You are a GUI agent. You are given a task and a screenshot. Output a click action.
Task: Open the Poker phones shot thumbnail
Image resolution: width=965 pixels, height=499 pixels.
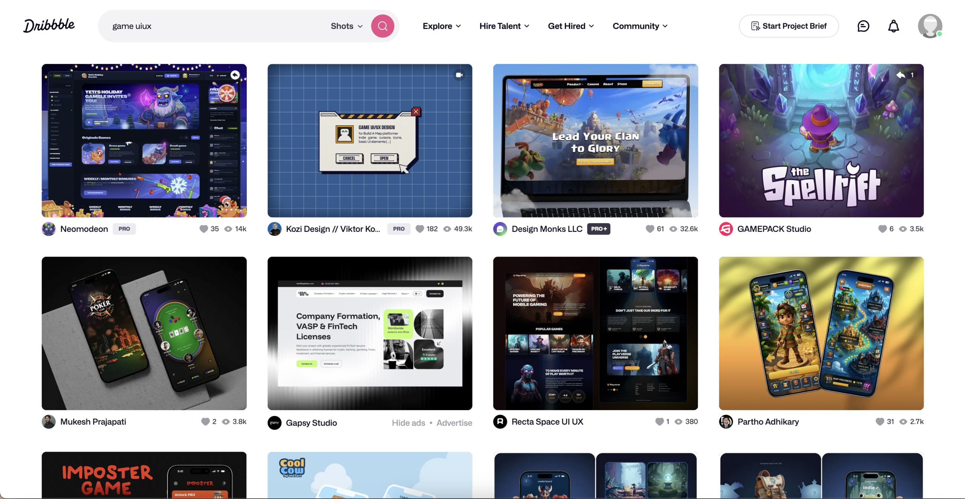coord(144,333)
